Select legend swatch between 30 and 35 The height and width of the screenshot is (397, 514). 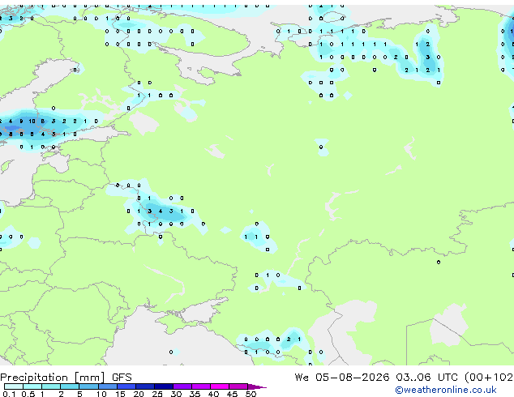(182, 386)
